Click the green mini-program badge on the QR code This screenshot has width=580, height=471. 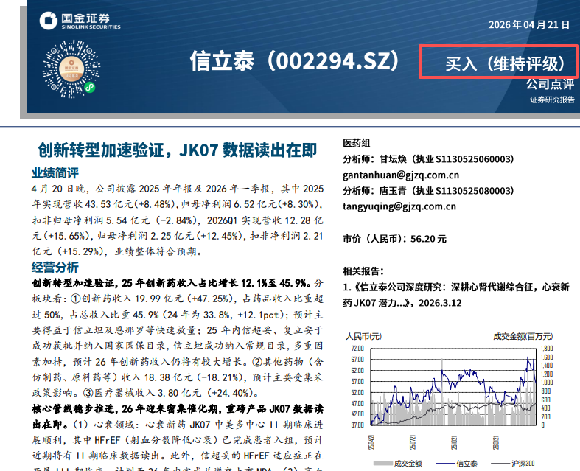click(x=89, y=88)
